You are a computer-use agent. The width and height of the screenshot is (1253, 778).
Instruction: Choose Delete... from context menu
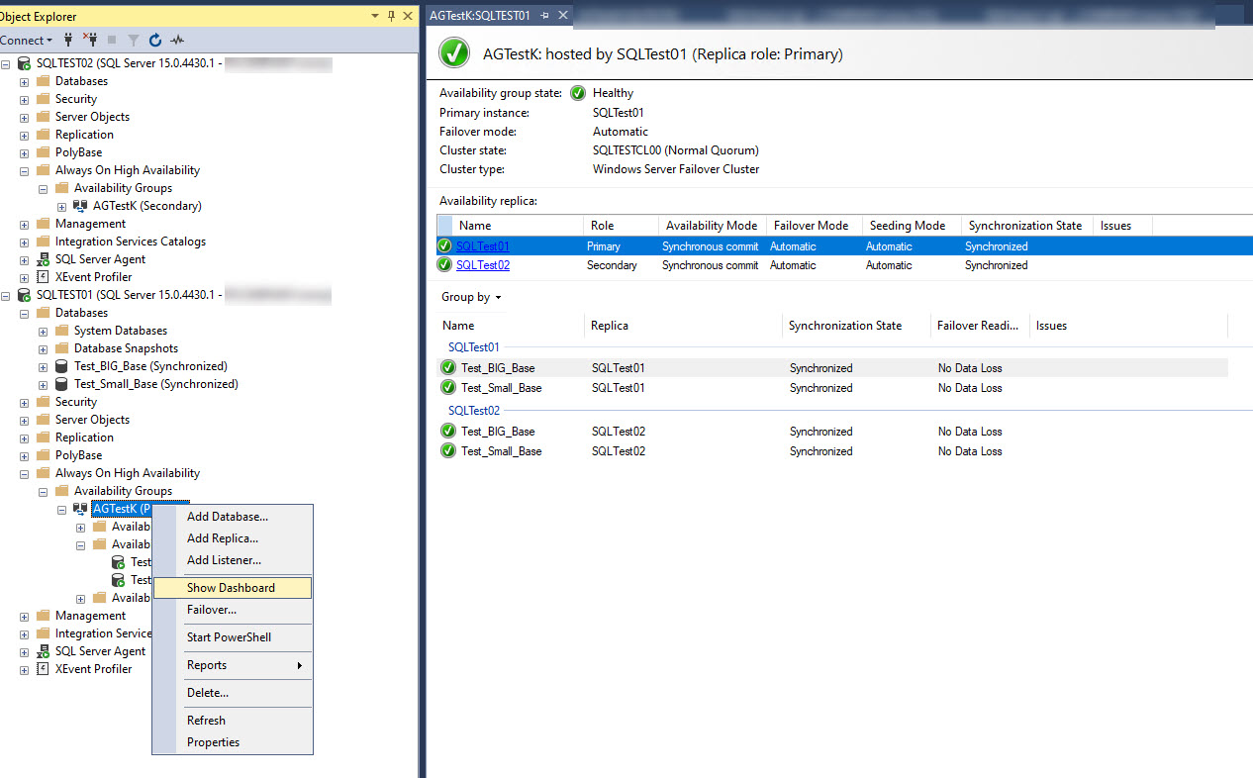tap(233, 693)
